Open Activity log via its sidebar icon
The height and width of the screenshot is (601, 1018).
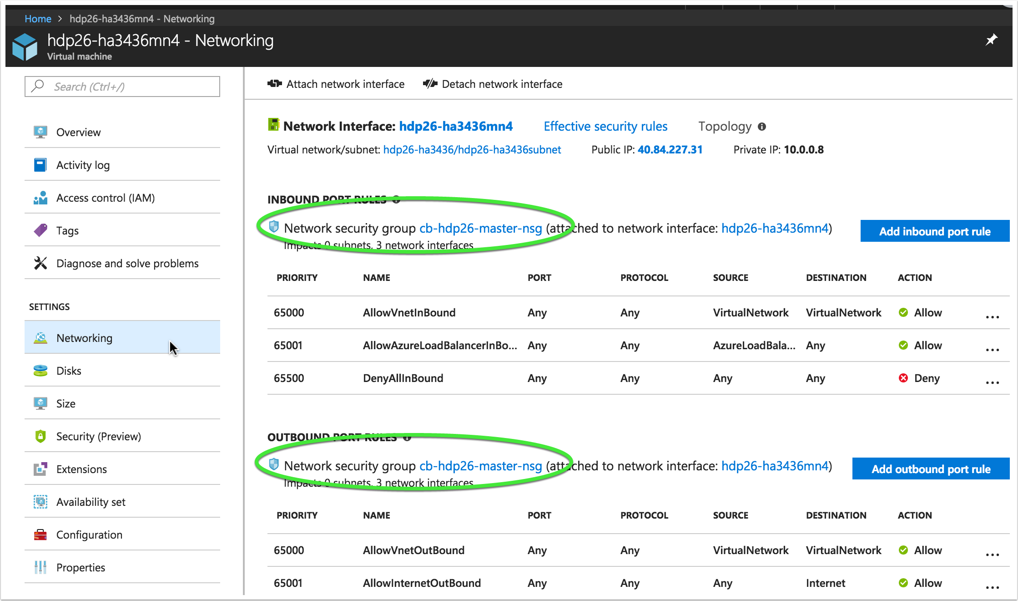point(40,165)
